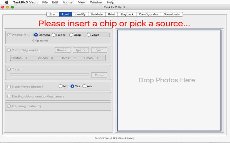Open the View menu
Viewport: 230px width, 143px height.
coord(82,2)
